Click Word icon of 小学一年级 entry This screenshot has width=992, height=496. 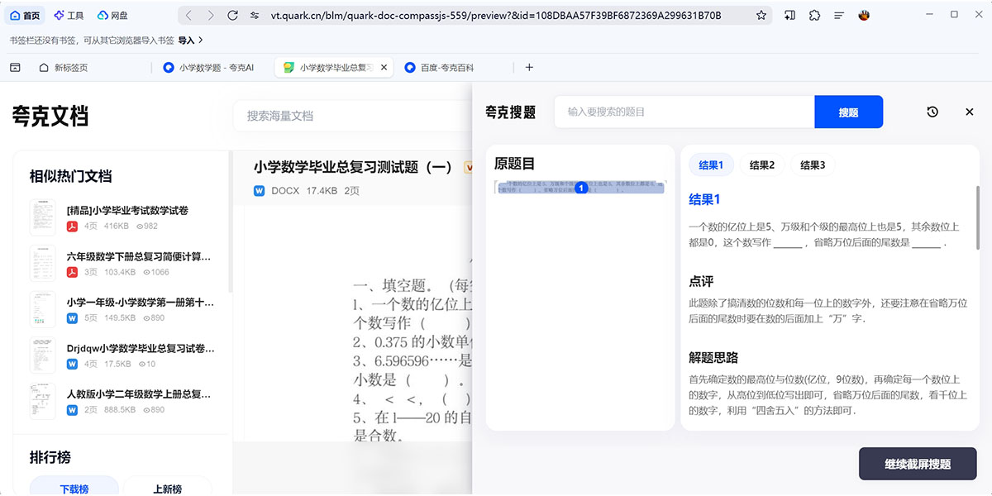click(72, 317)
